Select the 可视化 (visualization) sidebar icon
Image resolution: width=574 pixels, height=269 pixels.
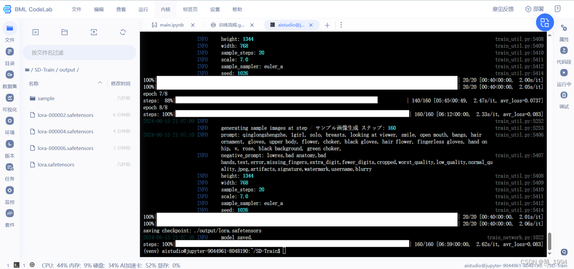[9, 97]
